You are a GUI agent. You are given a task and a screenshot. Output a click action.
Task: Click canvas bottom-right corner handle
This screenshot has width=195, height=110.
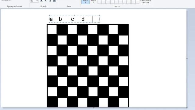tap(187, 108)
